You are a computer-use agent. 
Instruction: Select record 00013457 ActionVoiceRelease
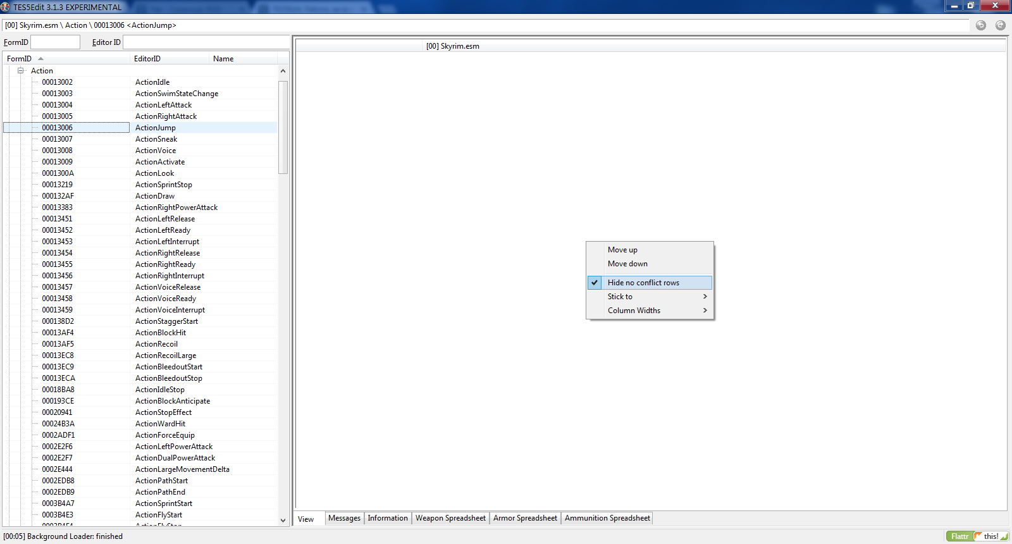tap(140, 287)
